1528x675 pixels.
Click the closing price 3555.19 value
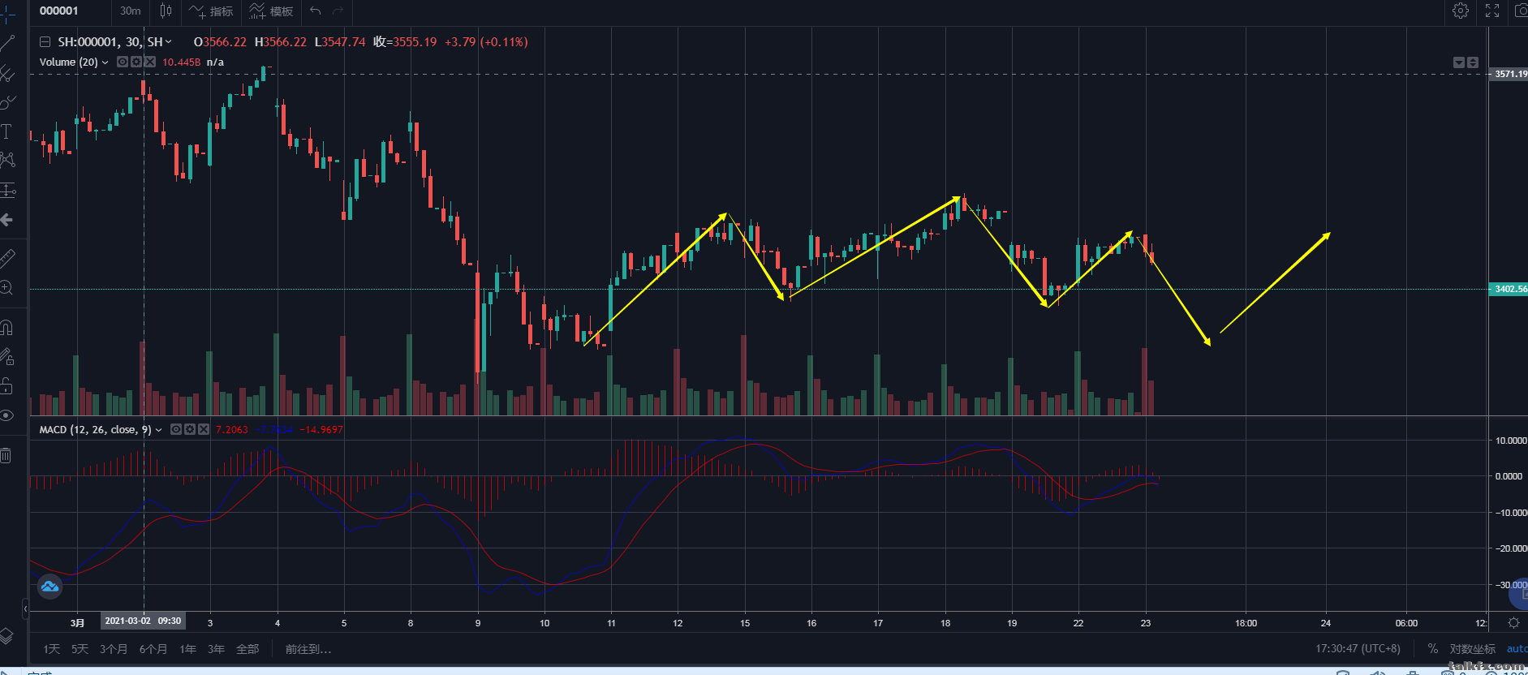415,42
